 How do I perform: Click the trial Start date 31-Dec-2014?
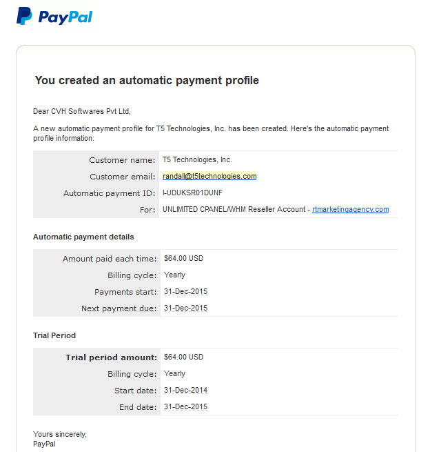click(x=185, y=390)
